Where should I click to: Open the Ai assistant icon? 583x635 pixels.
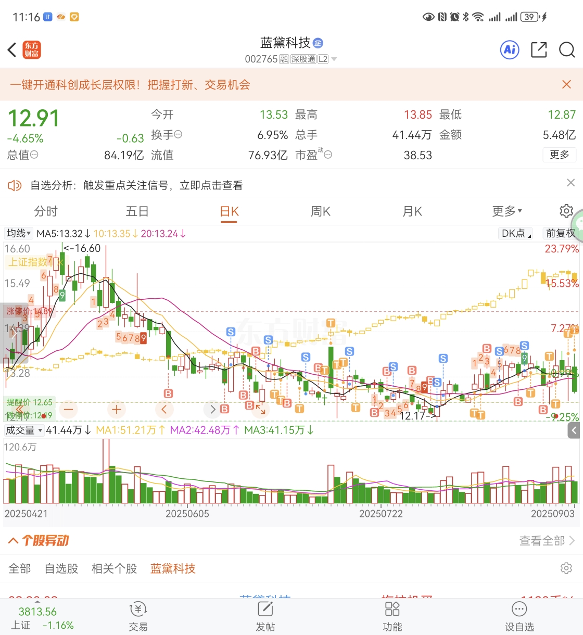[x=510, y=50]
